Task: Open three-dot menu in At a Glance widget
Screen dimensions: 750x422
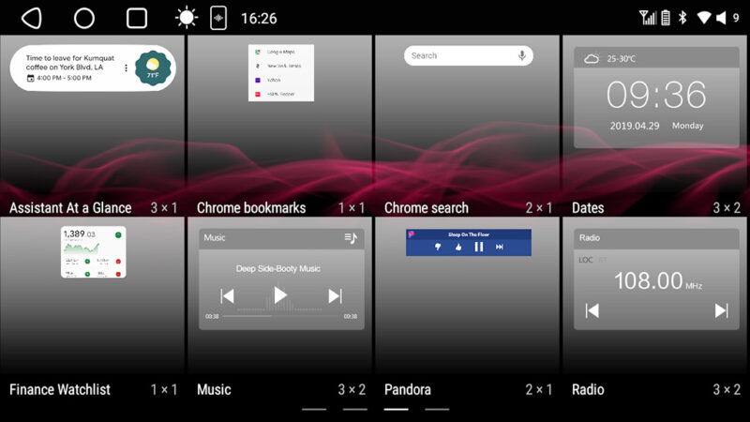Action: point(126,68)
